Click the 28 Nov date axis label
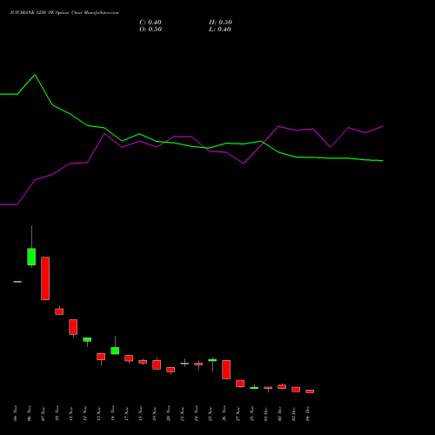435x435 pixels. pos(252,414)
